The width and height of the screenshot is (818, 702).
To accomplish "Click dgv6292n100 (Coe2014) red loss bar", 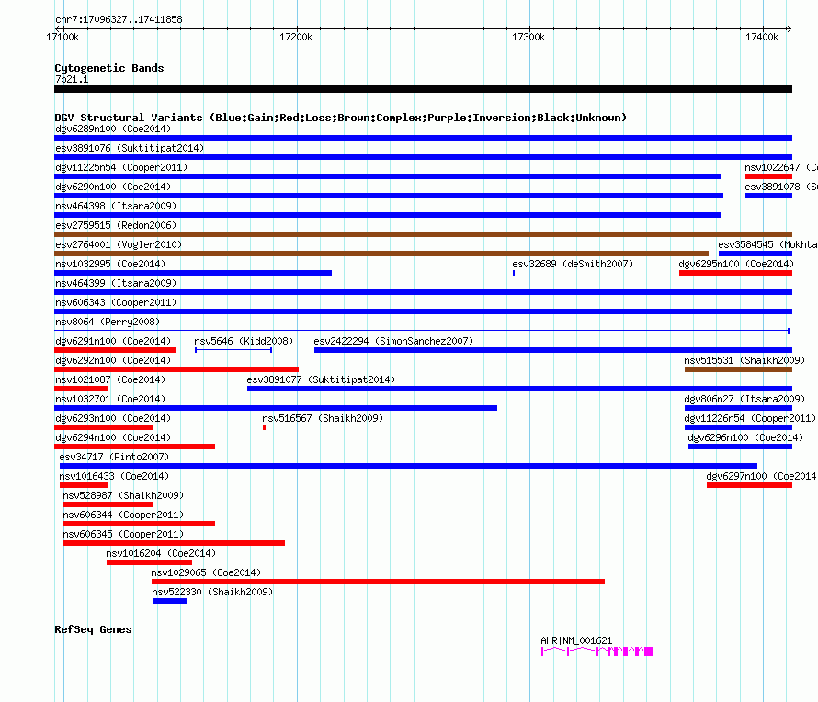I will [x=176, y=369].
